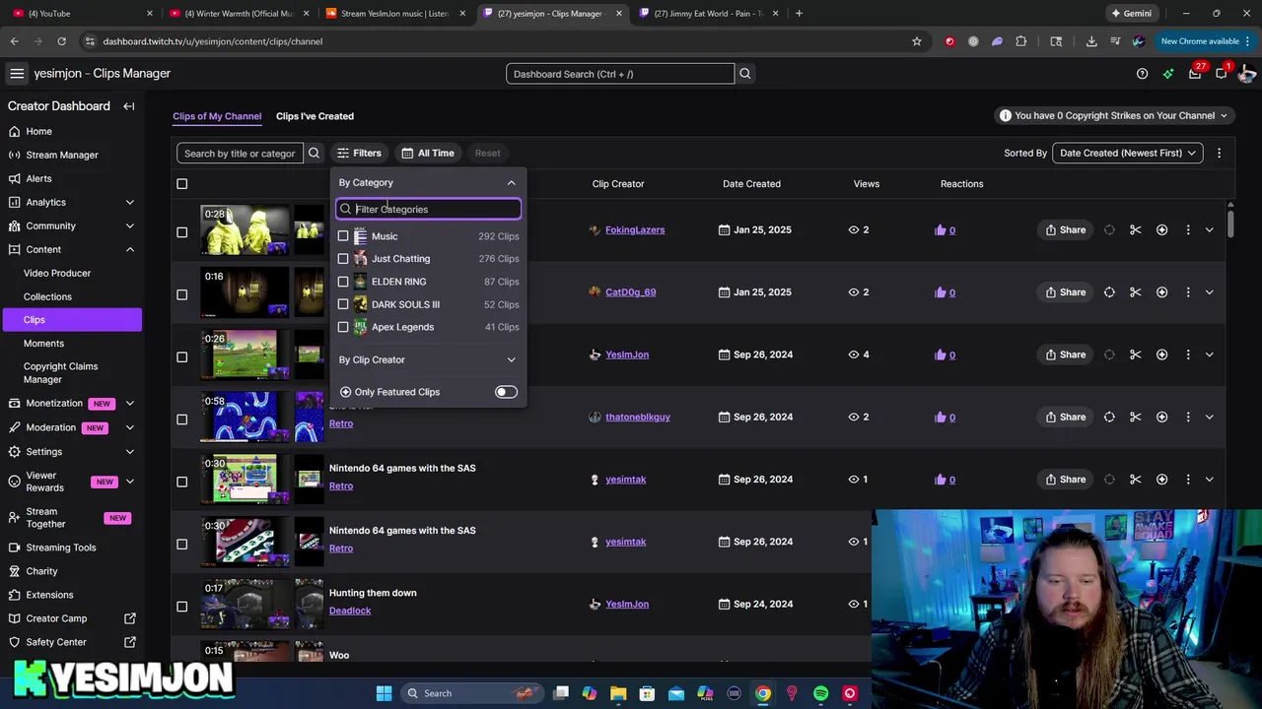Check the Just Chatting category filter
Viewport: 1262px width, 709px height.
tap(343, 259)
